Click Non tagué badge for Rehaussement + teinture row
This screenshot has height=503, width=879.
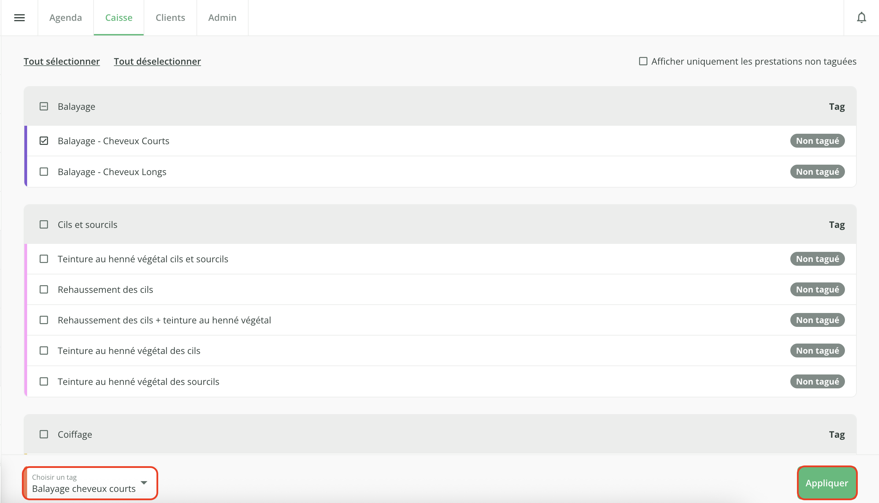pyautogui.click(x=817, y=320)
